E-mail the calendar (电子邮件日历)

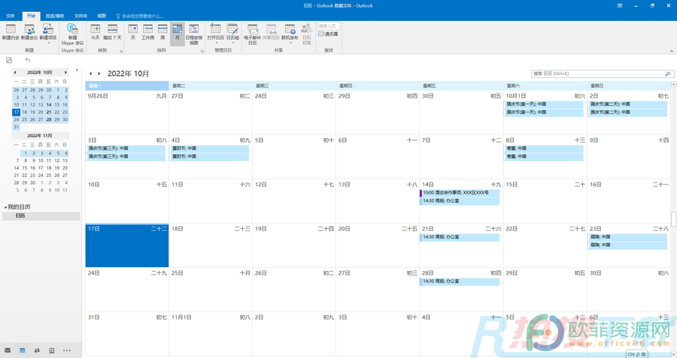click(253, 35)
